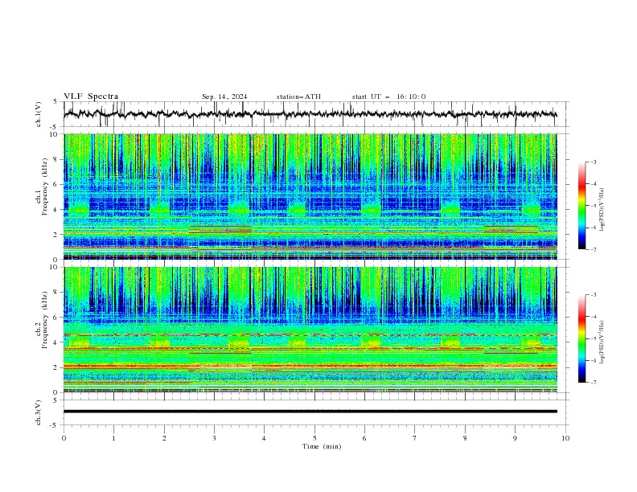
Task: Click the 'start UT = 16:10:0' text
Action: click(388, 96)
